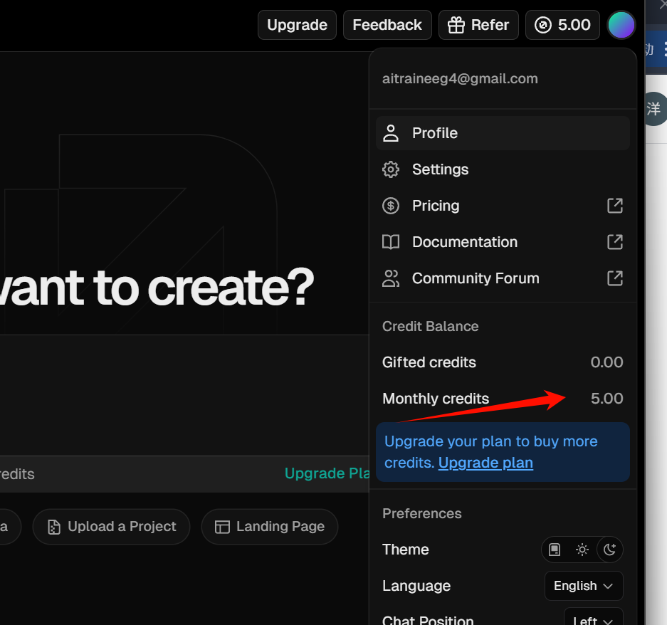Switch to dark theme moon icon
Image resolution: width=667 pixels, height=625 pixels.
[x=609, y=550]
